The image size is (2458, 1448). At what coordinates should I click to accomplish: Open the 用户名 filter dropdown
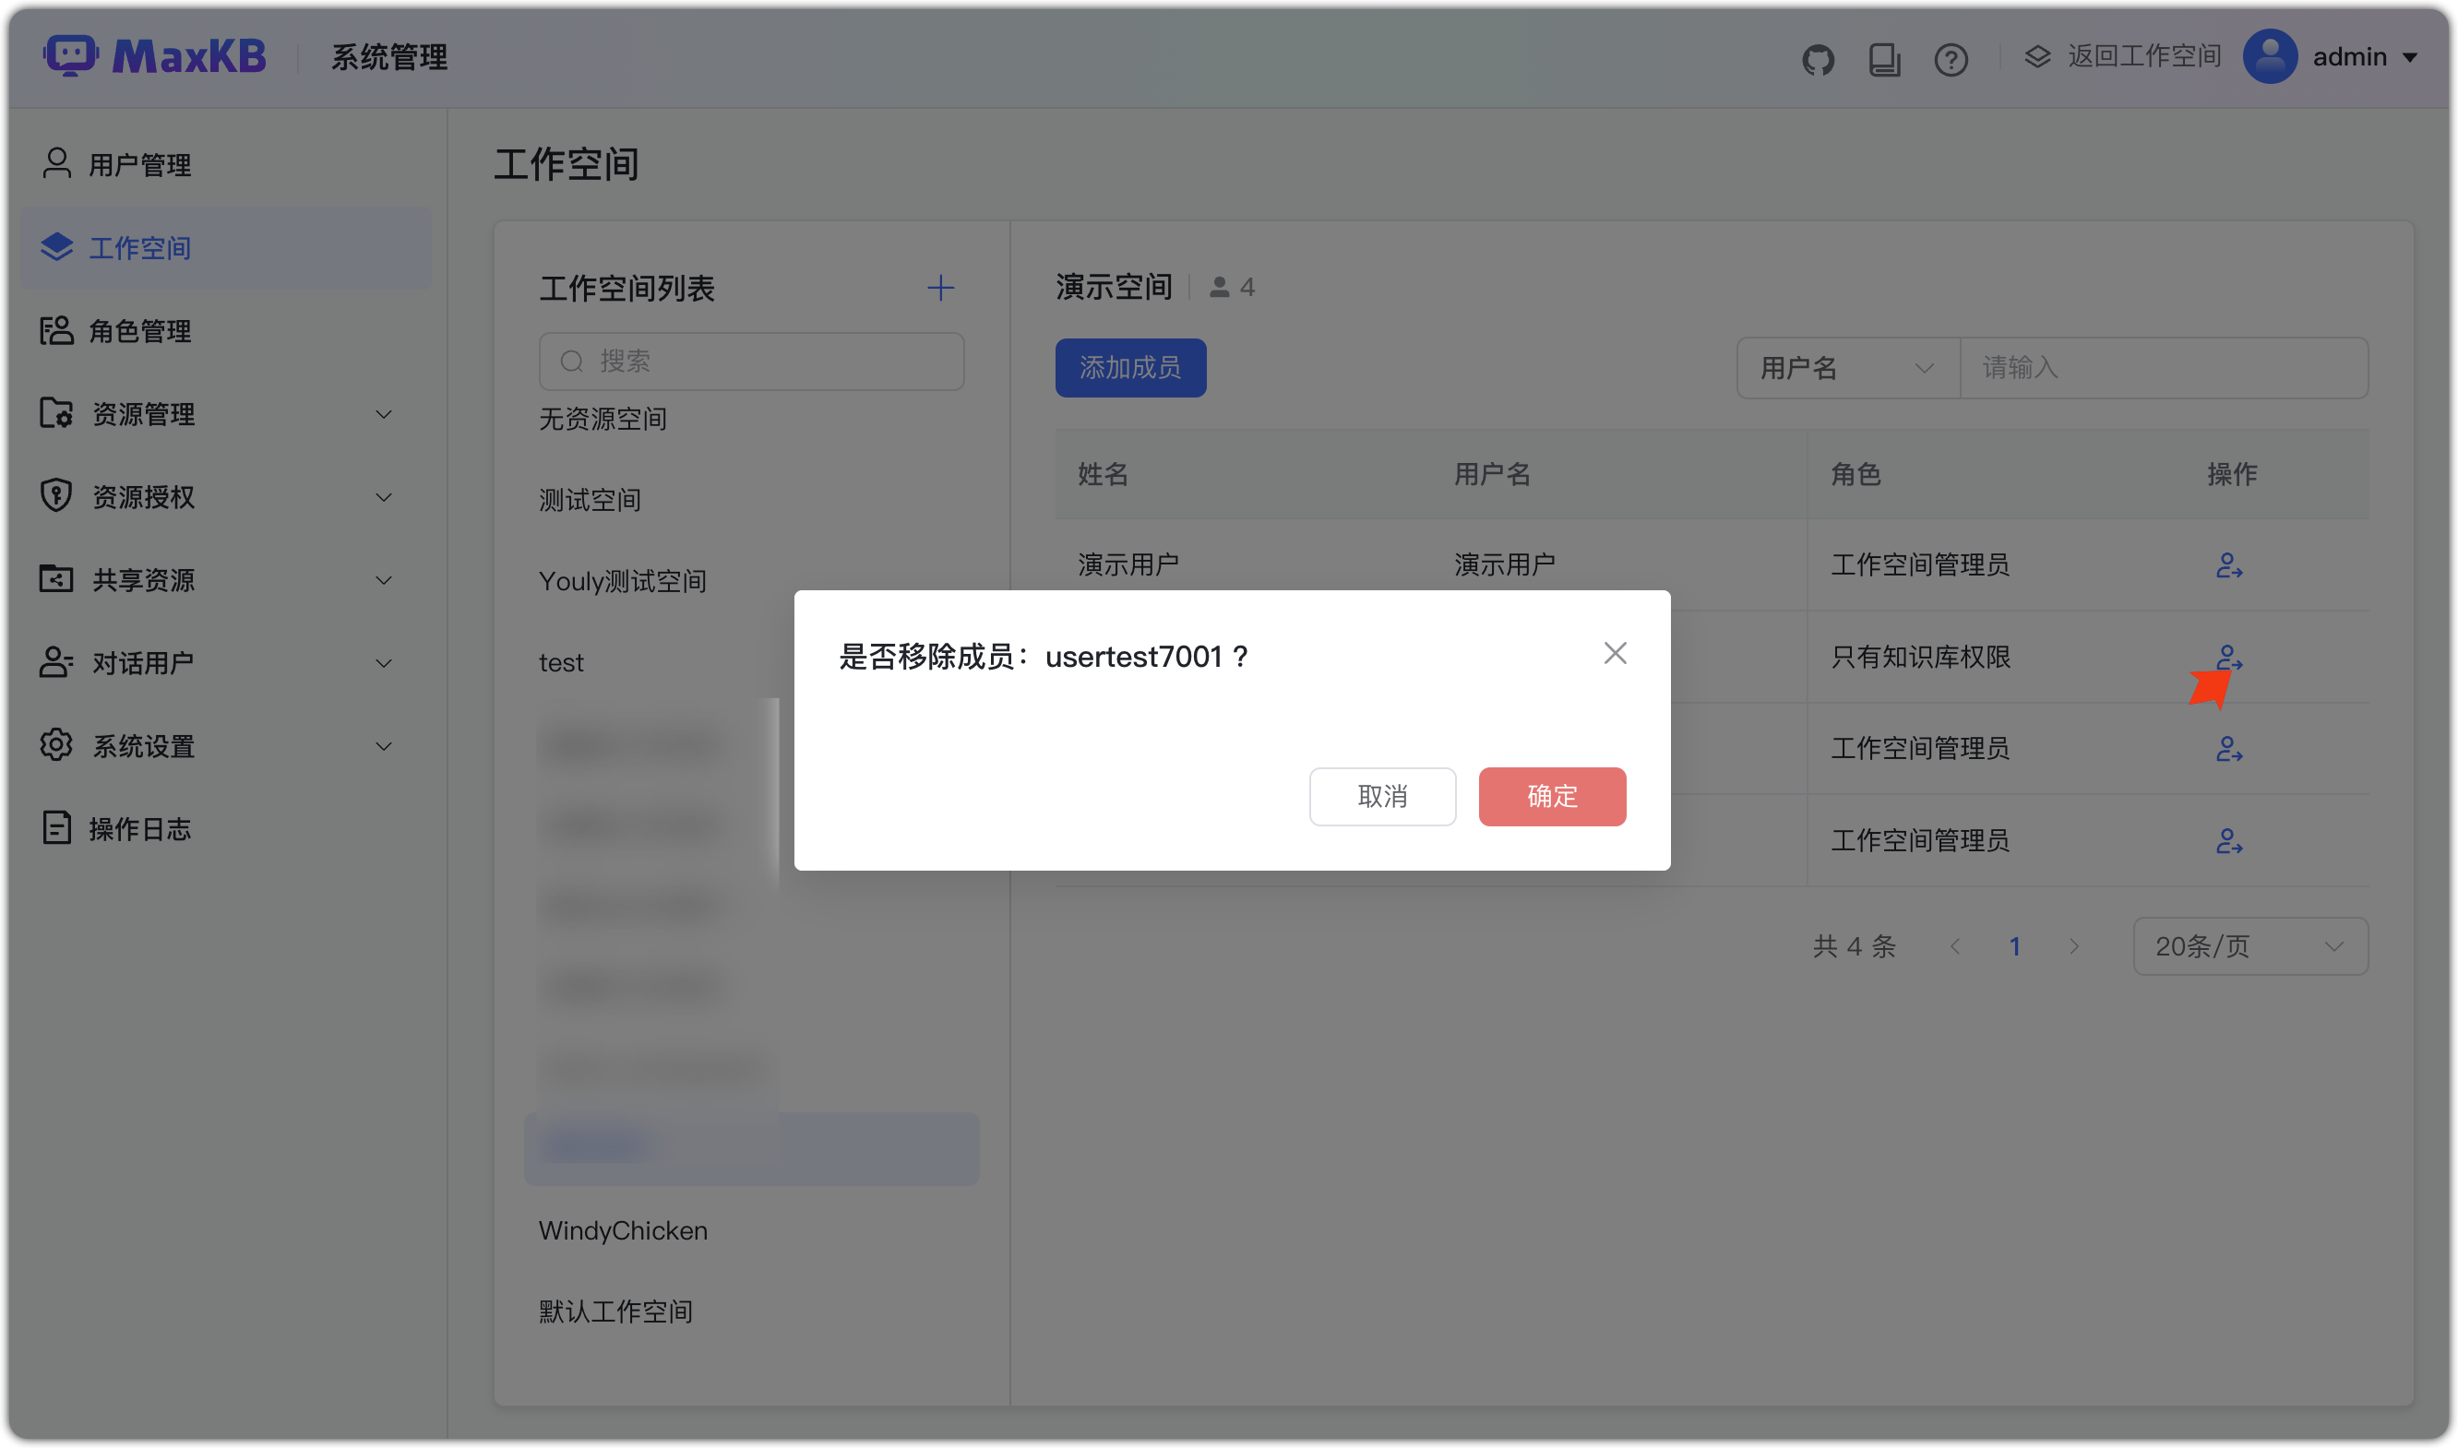(1847, 368)
